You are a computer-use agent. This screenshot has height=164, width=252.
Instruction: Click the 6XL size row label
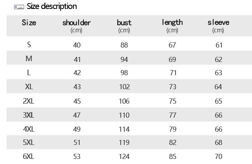coord(29,157)
